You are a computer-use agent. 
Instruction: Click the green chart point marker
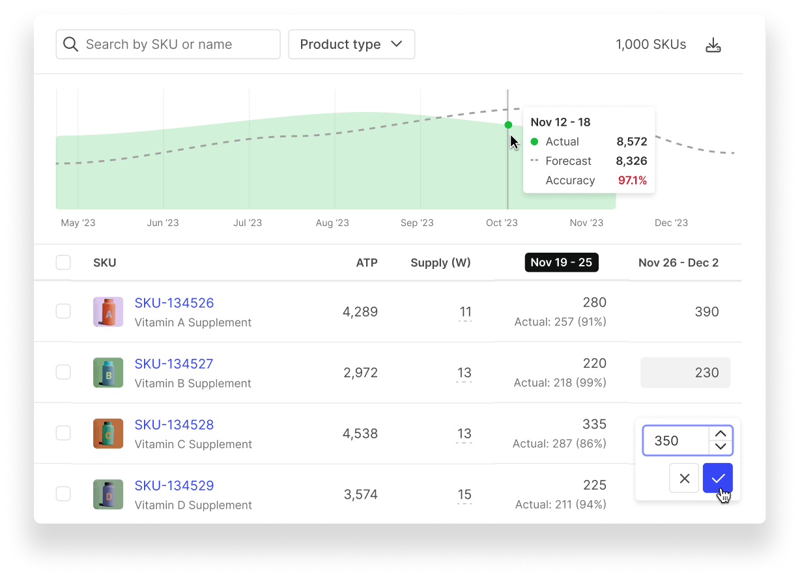coord(508,125)
